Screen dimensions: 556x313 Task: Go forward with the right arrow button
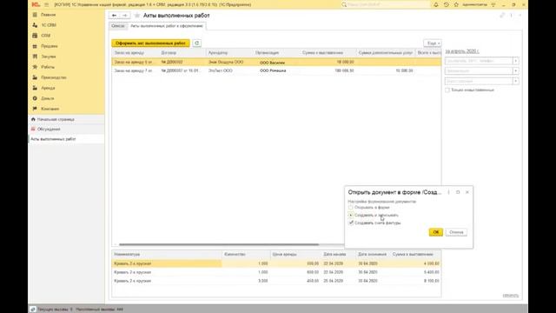[125, 16]
